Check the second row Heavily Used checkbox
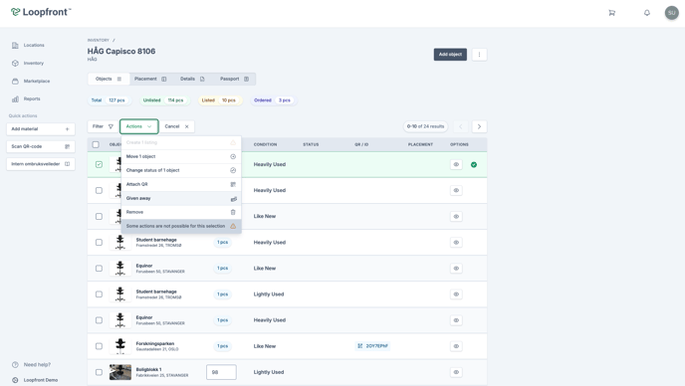The width and height of the screenshot is (685, 386). 99,190
